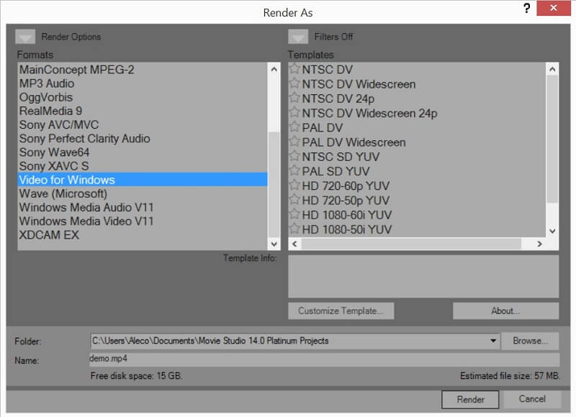576x417 pixels.
Task: Click the Name field containing demo.mp4
Action: (325, 359)
